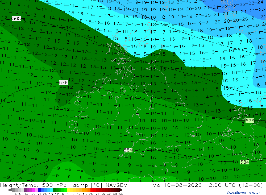Viewport: 266px width, 195px height.
Task: Click the 584 label over southwest England
Action: pyautogui.click(x=128, y=150)
